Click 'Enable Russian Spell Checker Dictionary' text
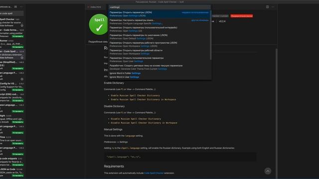The height and width of the screenshot is (179, 319). [135, 95]
